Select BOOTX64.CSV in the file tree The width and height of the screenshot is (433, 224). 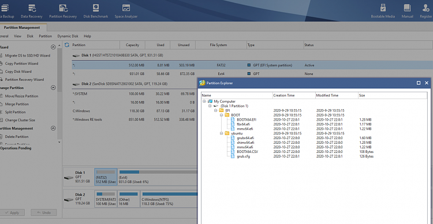tap(248, 152)
